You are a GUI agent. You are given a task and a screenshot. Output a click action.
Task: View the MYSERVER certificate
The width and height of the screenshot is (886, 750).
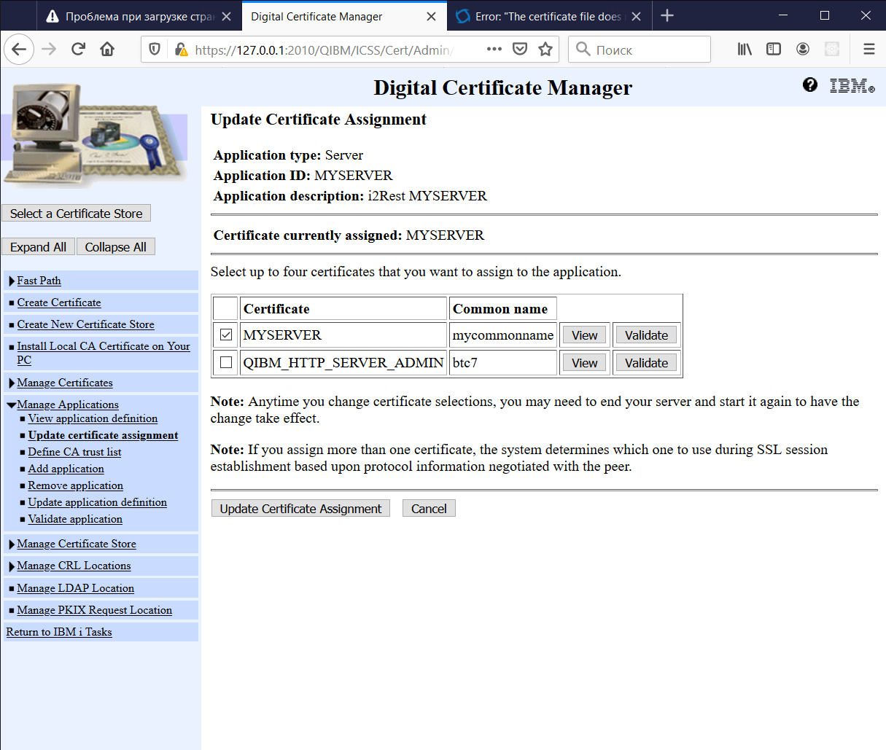[584, 335]
